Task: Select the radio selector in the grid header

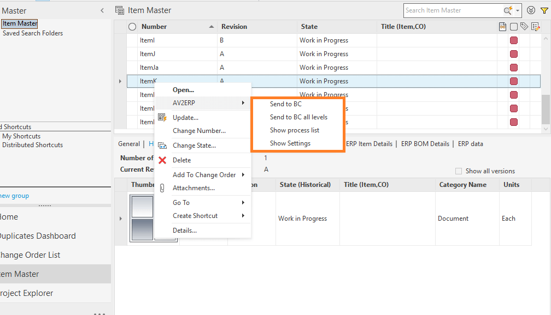Action: coord(131,26)
